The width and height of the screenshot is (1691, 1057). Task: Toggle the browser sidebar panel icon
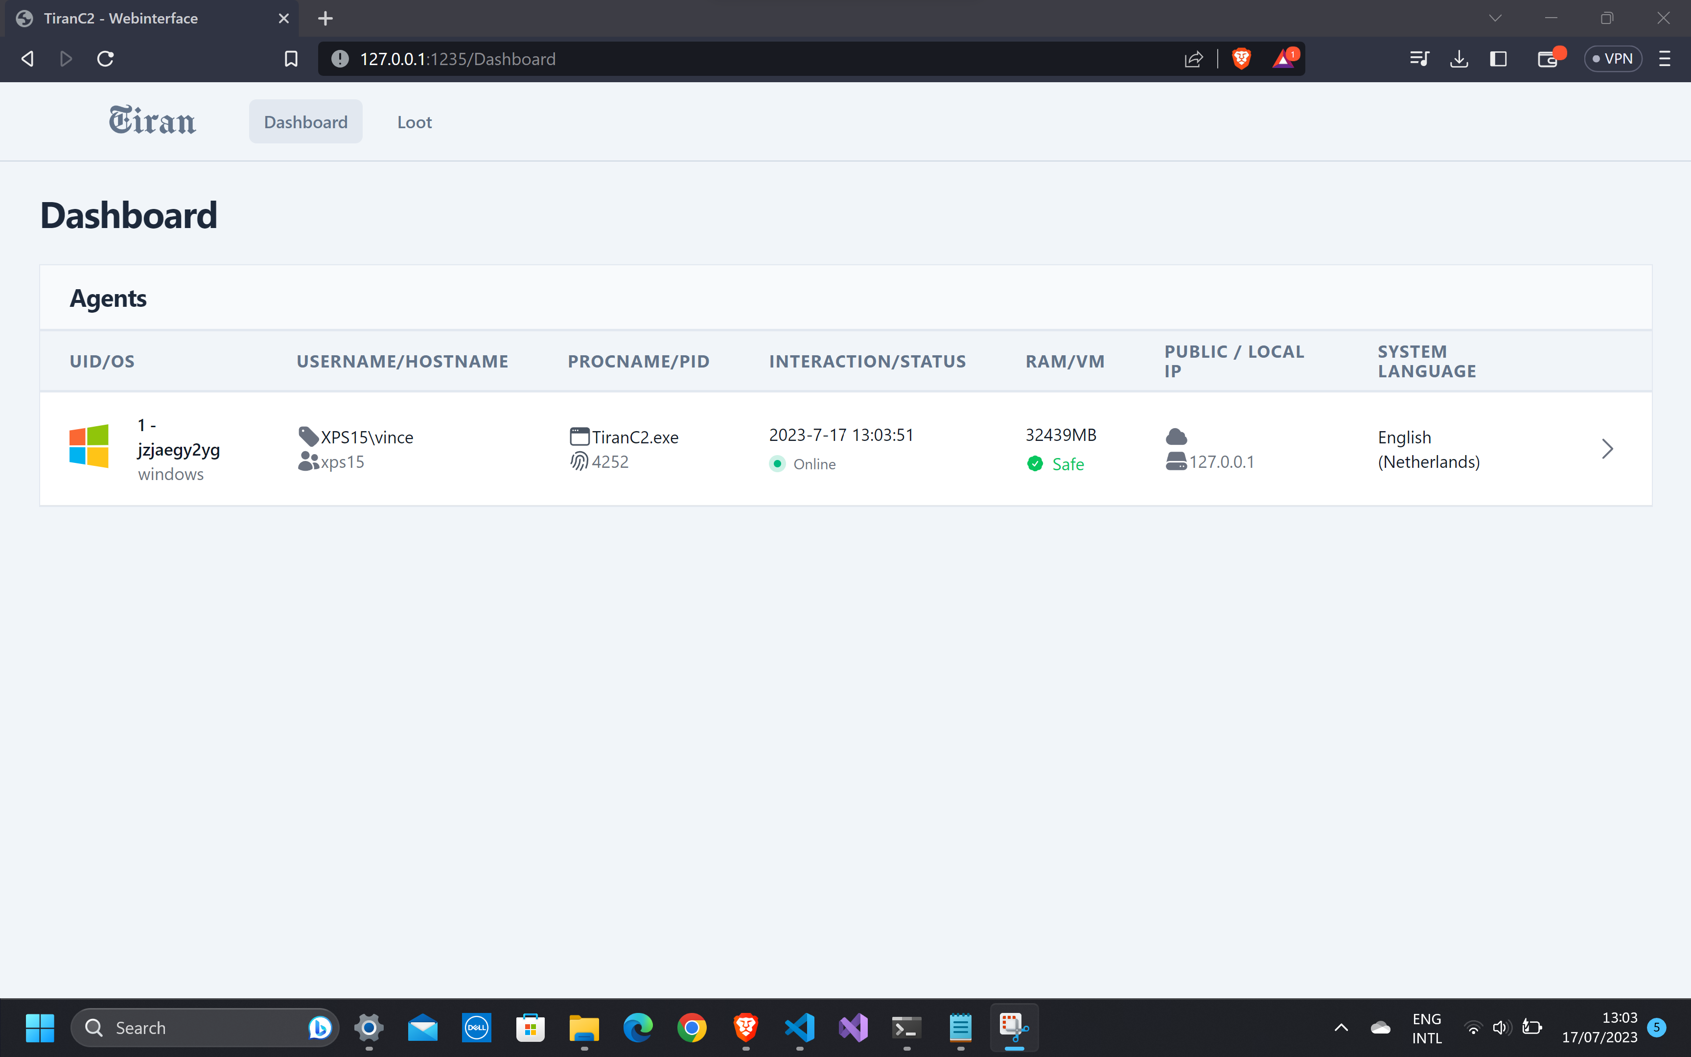point(1497,59)
